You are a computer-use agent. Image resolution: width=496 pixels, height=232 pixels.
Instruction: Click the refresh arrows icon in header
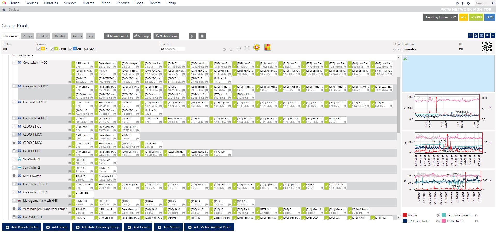coord(457,3)
